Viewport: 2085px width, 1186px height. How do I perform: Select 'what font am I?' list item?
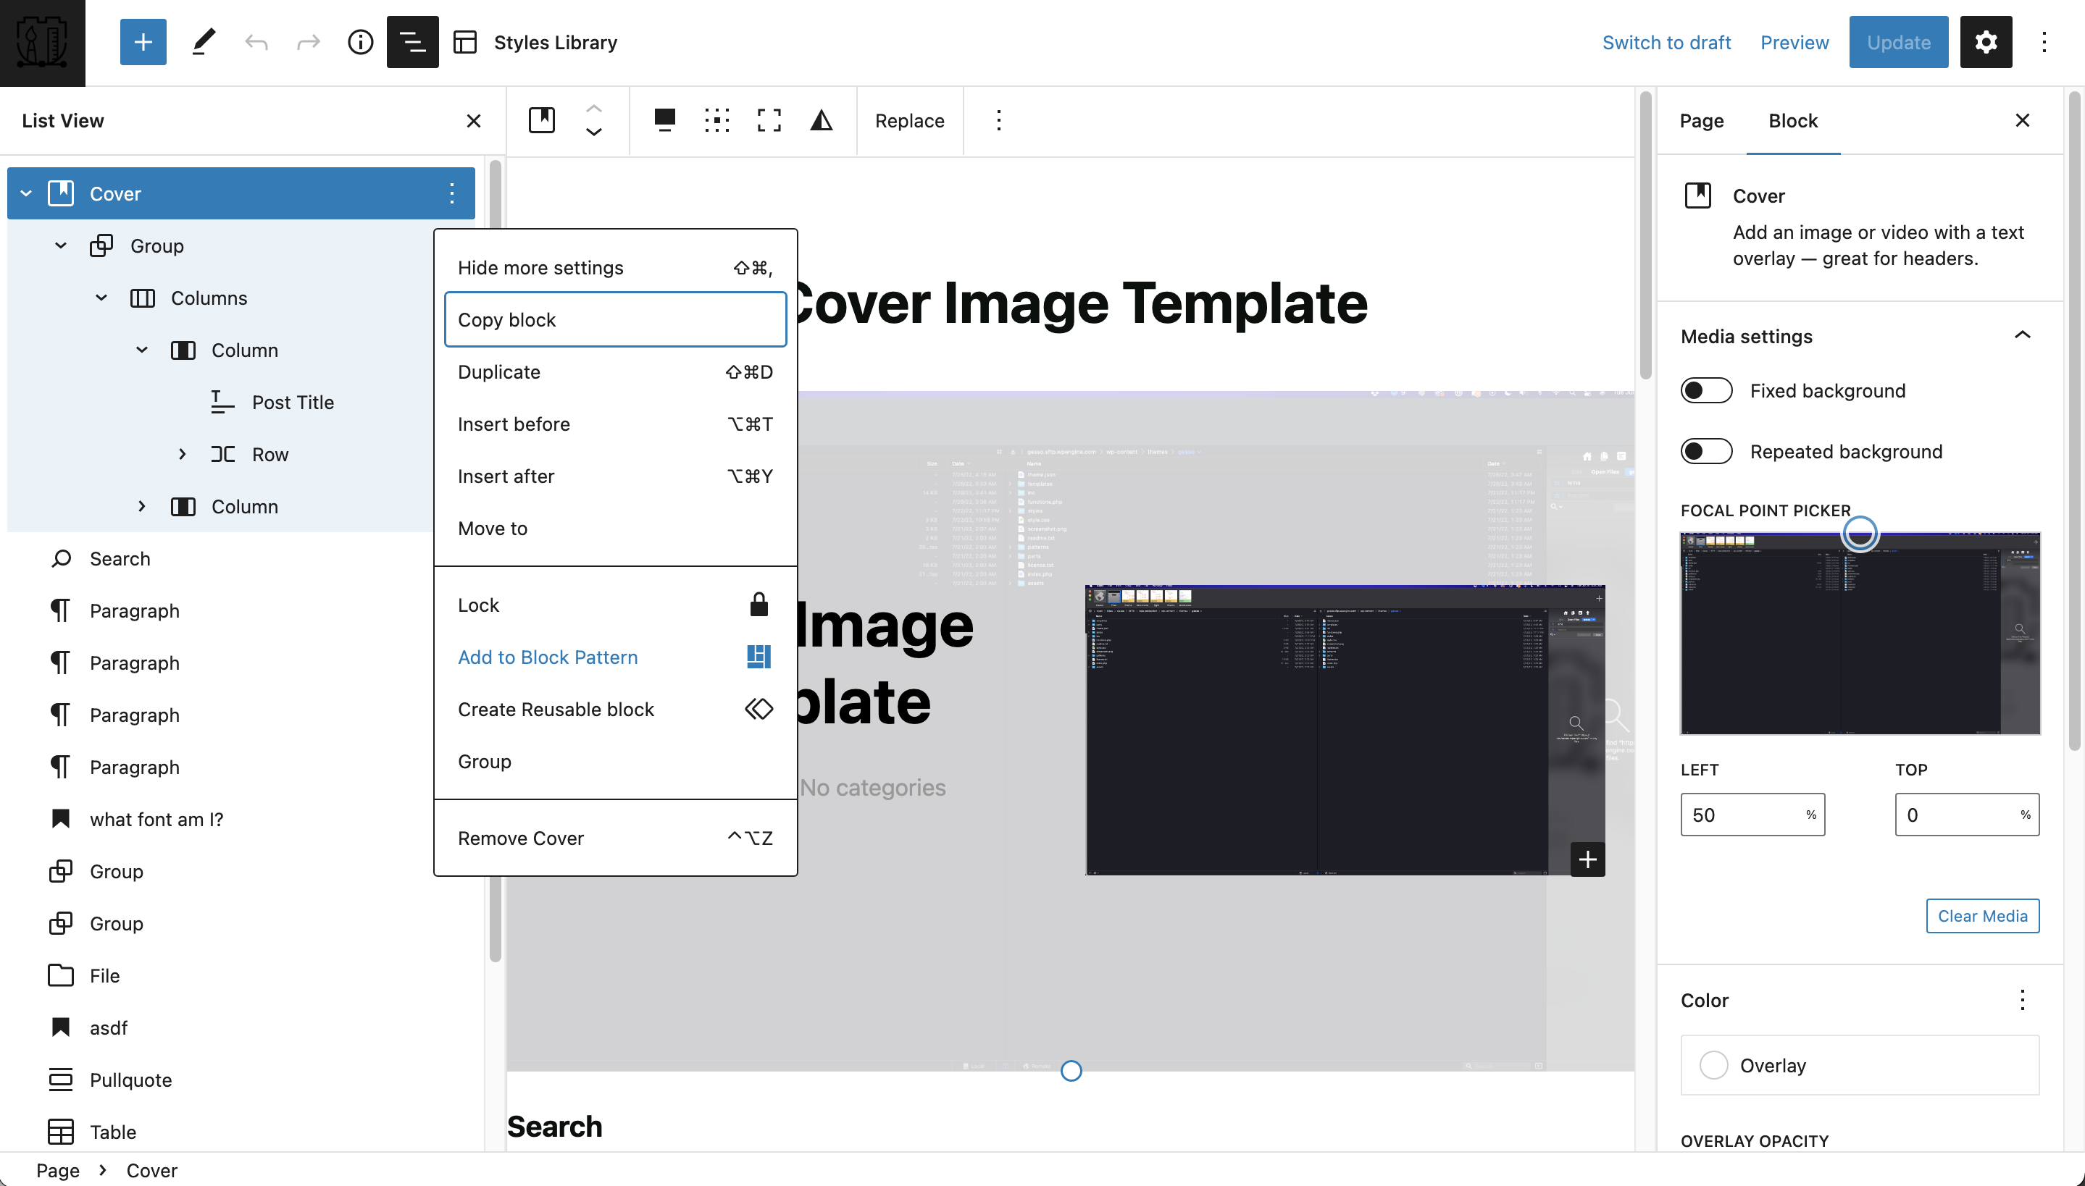[156, 819]
